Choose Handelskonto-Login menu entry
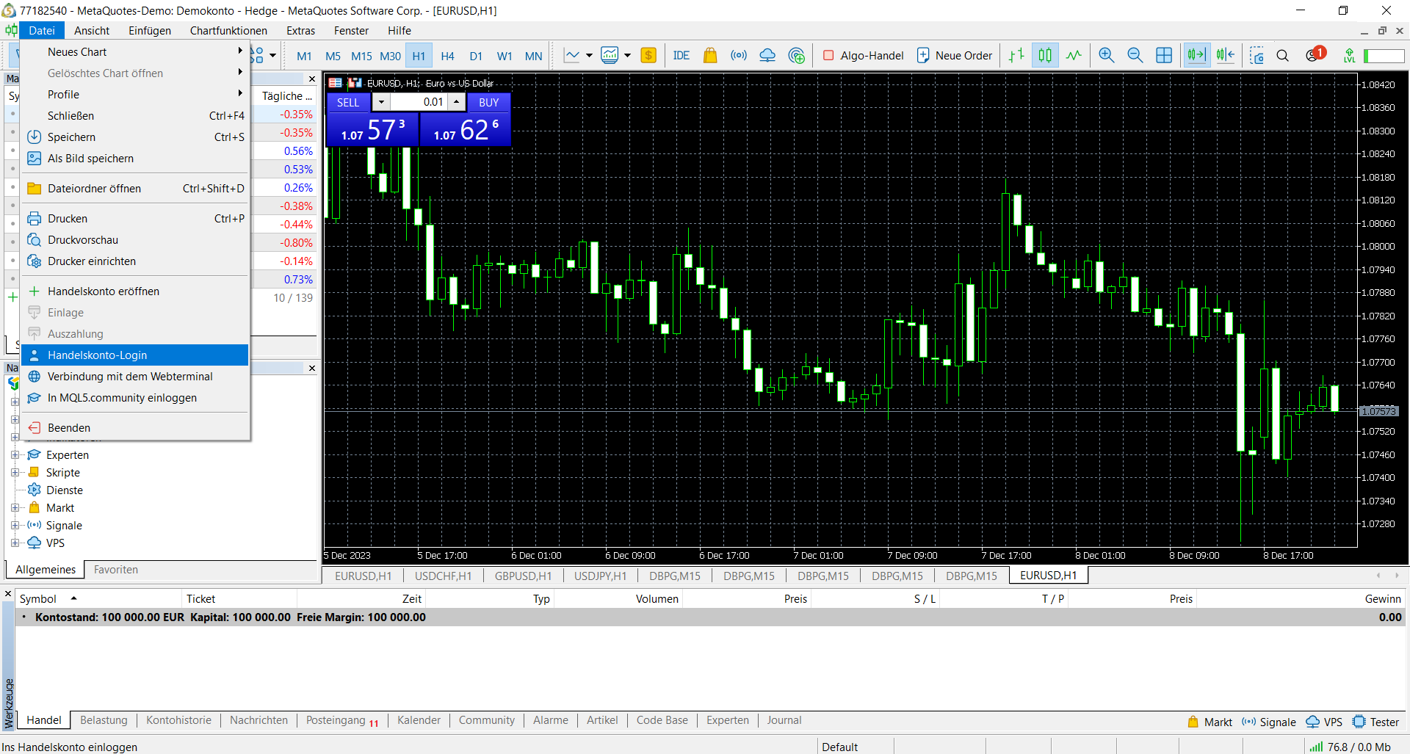1410x754 pixels. click(136, 355)
